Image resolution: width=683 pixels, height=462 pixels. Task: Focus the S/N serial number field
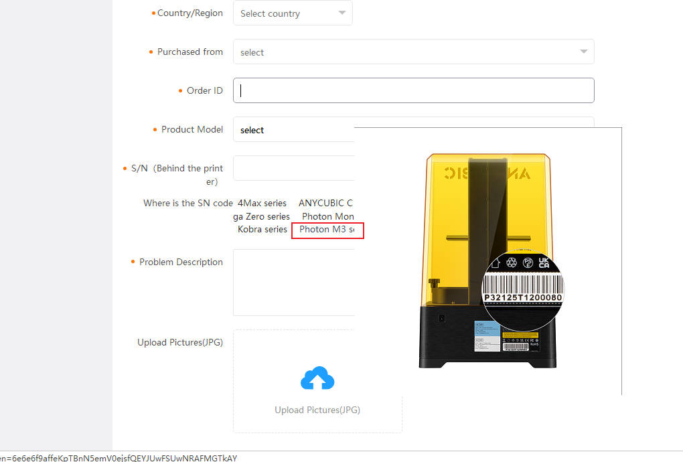coord(294,168)
